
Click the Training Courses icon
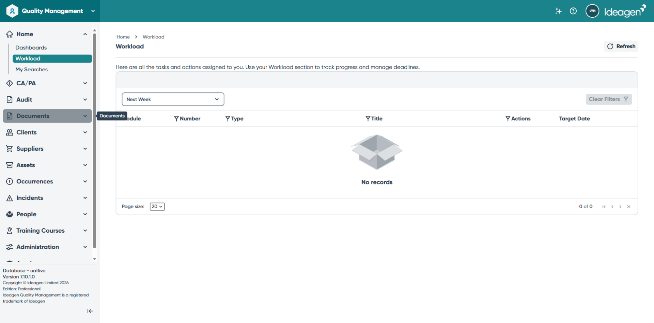[10, 231]
